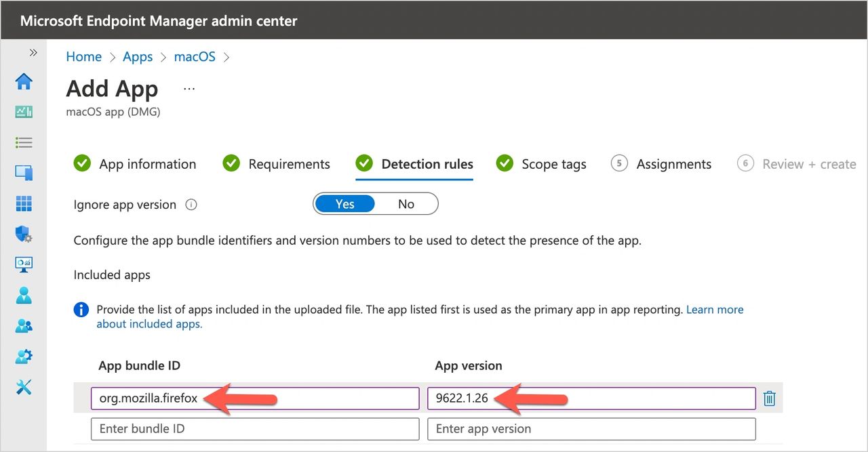Open the Scope tags tab

point(553,164)
